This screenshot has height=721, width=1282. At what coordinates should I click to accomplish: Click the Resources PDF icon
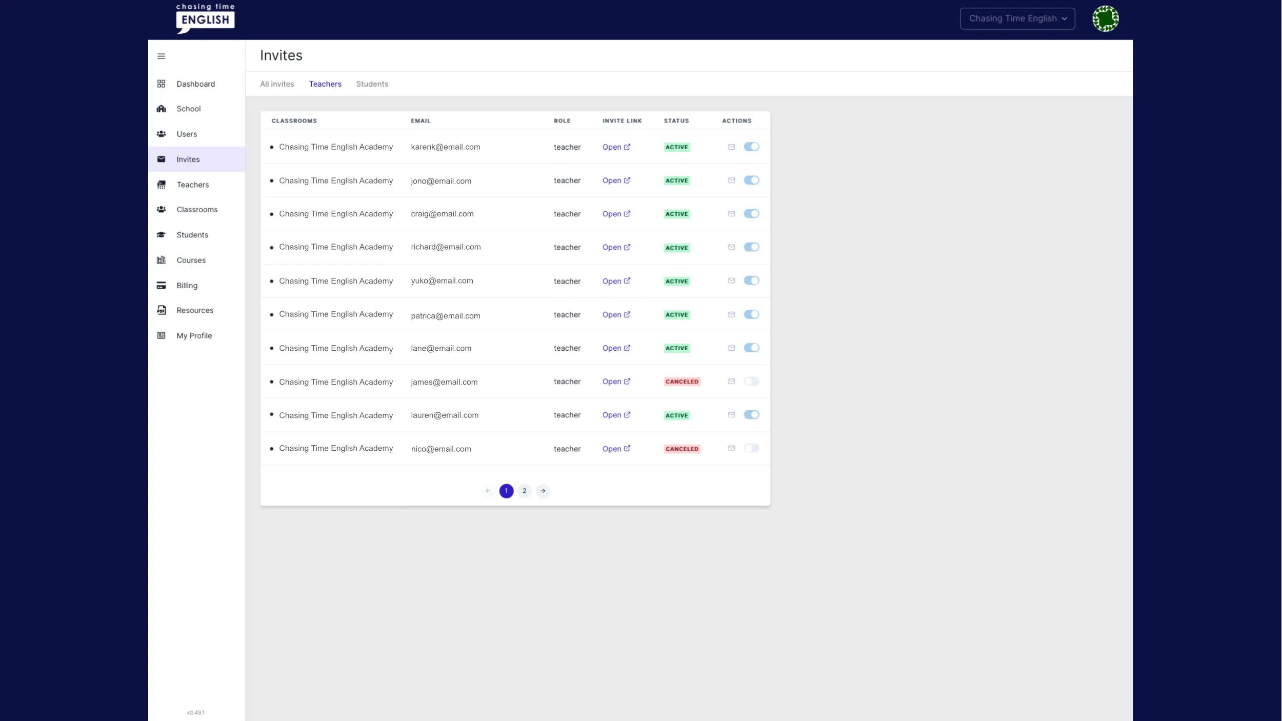[161, 310]
